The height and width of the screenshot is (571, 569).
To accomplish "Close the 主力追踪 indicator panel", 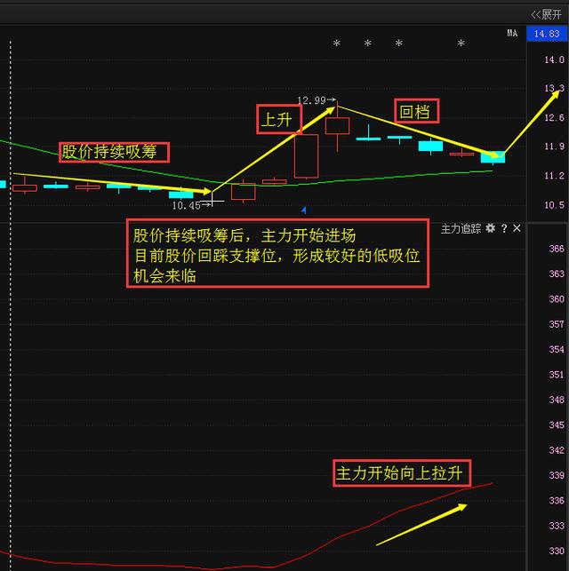I will click(517, 229).
